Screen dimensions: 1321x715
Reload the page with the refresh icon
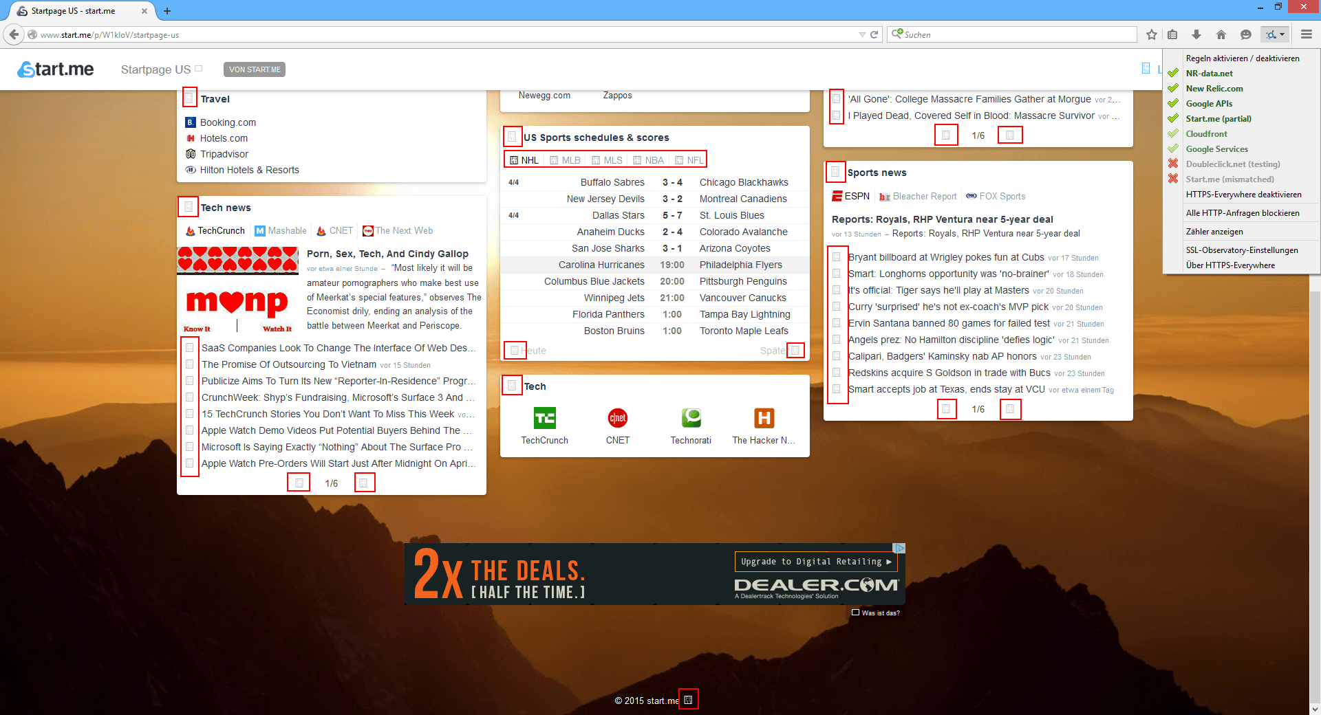pyautogui.click(x=874, y=34)
